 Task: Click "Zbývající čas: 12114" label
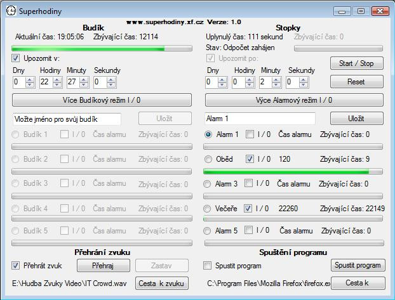126,37
